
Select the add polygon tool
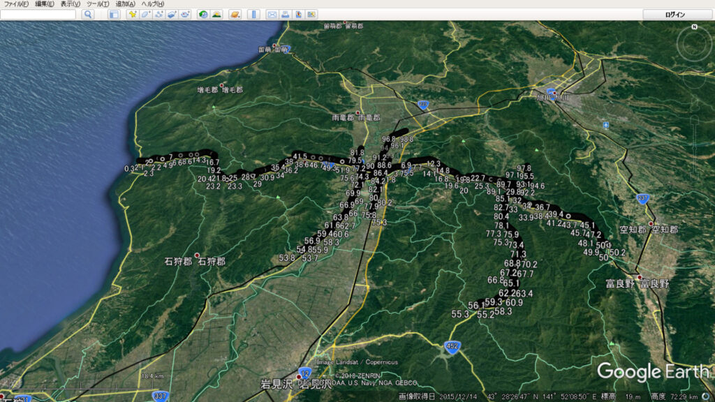(x=145, y=14)
